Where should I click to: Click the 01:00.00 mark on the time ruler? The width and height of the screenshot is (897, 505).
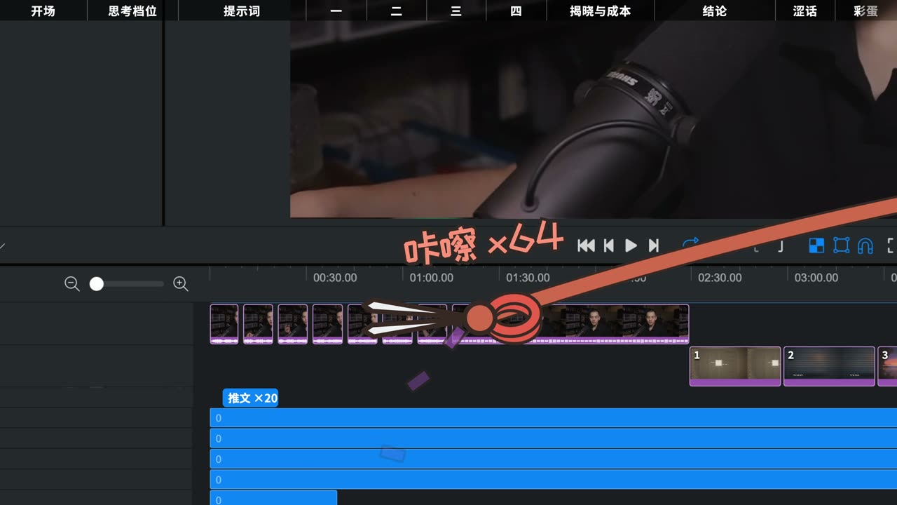[432, 278]
